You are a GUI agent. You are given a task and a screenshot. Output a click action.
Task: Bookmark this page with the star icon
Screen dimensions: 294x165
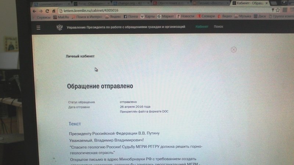[278, 10]
